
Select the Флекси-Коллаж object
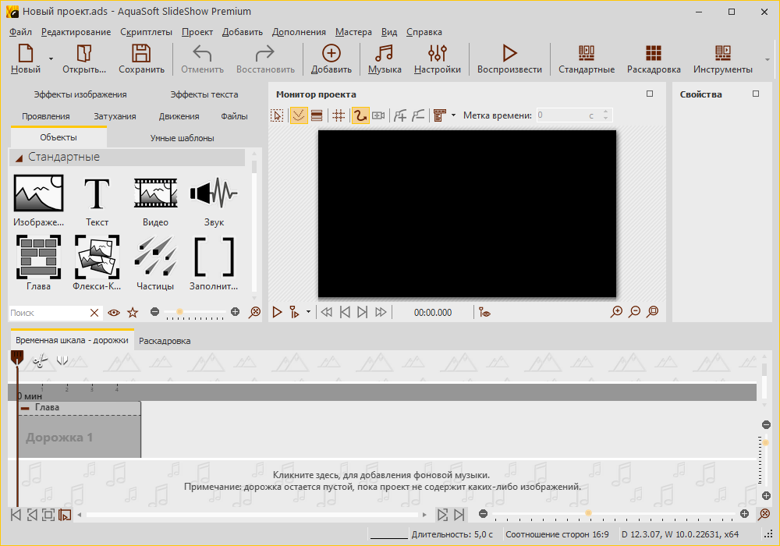click(x=97, y=263)
